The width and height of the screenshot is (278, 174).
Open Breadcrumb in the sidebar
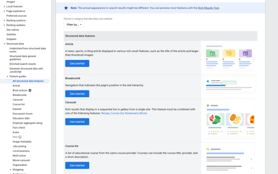(19, 95)
